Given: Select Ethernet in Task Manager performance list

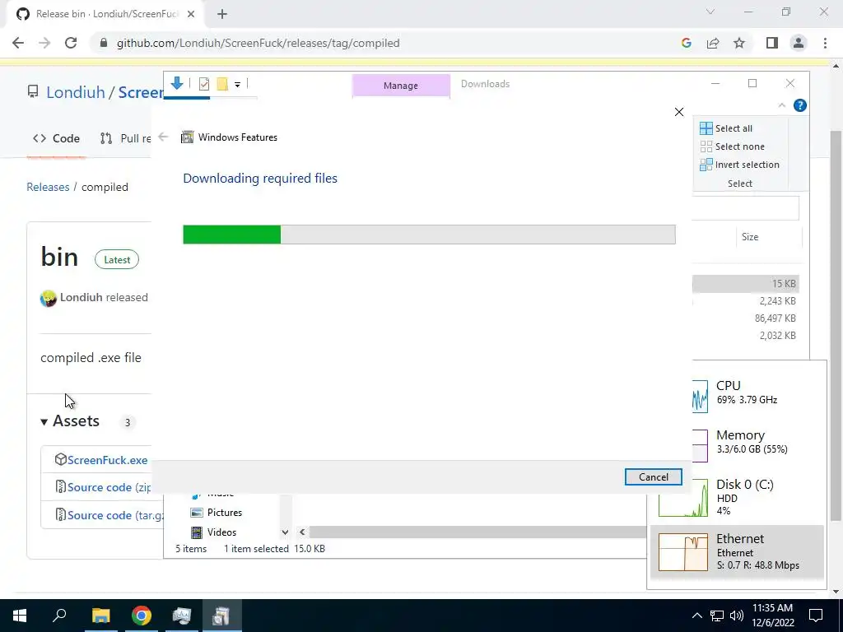Looking at the screenshot, I should (x=737, y=552).
